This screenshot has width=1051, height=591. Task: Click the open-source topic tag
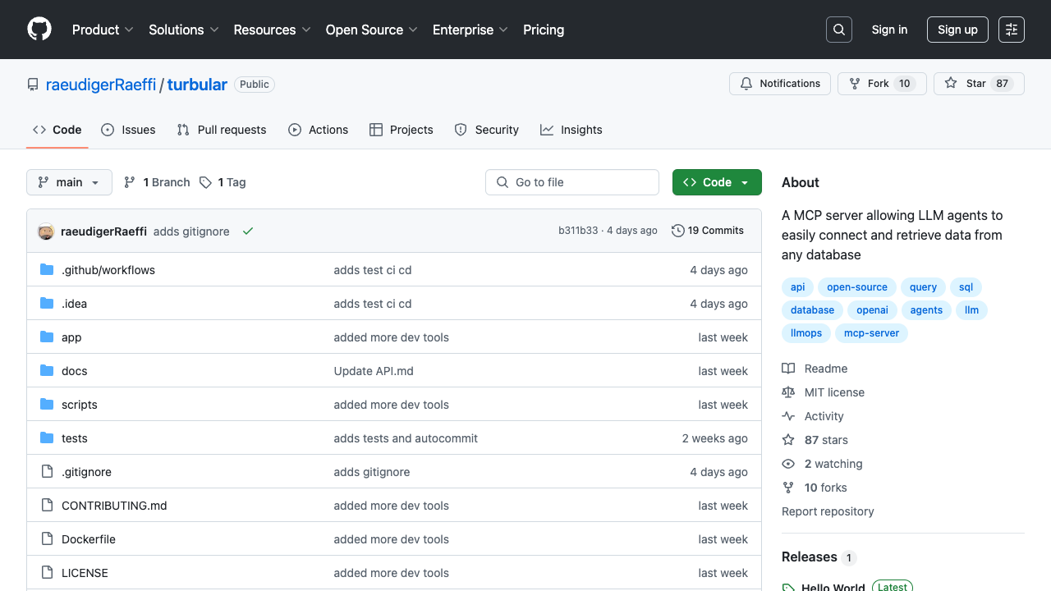pos(857,287)
